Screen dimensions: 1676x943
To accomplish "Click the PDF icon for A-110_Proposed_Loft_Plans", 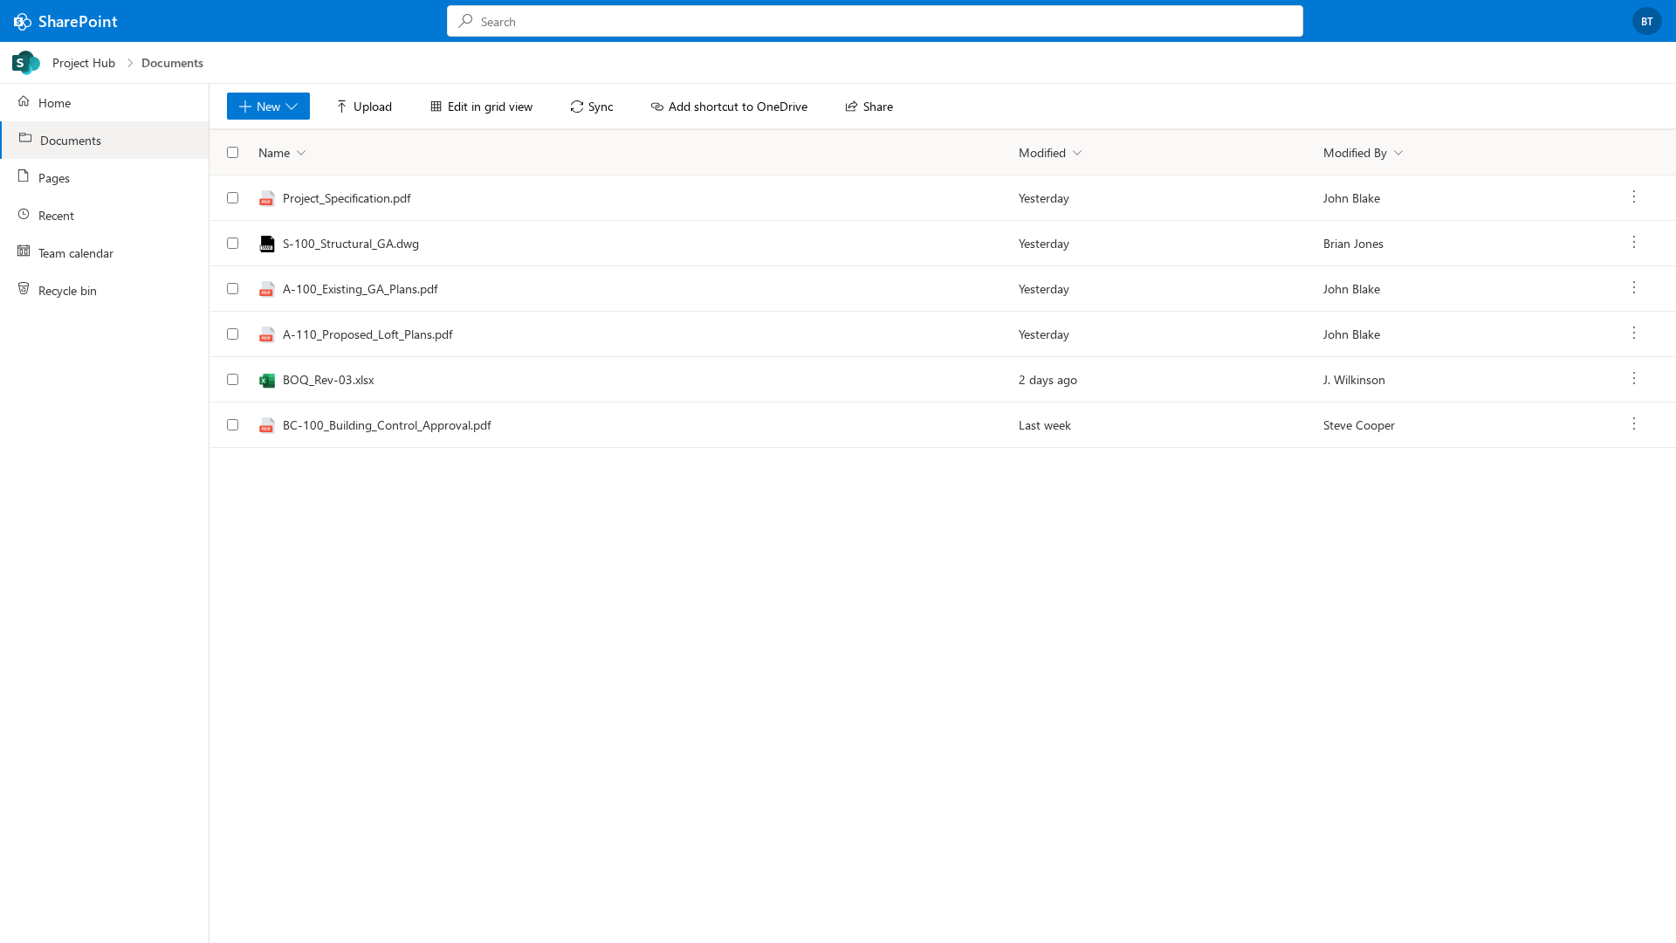I will coord(267,334).
